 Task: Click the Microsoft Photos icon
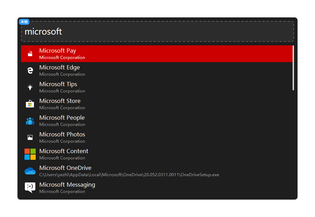point(30,137)
